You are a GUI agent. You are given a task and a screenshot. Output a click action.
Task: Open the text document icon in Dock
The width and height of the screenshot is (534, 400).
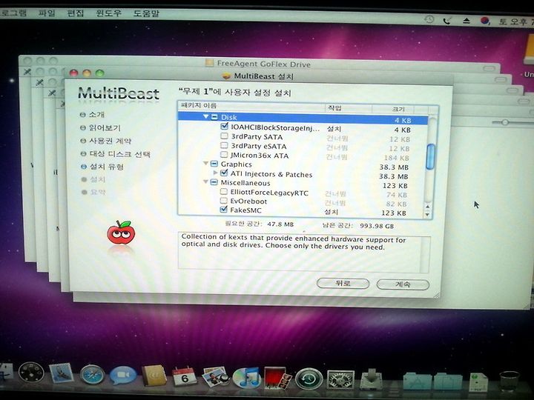(x=478, y=382)
